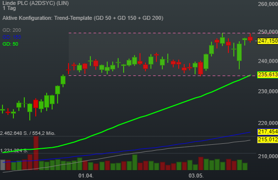Viewport: 278px width, 180px height.
Task: Click the 260,000 axis label
Action: point(268,4)
